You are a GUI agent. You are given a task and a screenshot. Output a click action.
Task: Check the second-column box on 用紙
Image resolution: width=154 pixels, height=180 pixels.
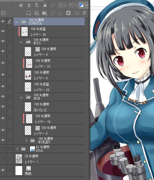(x=10, y=170)
